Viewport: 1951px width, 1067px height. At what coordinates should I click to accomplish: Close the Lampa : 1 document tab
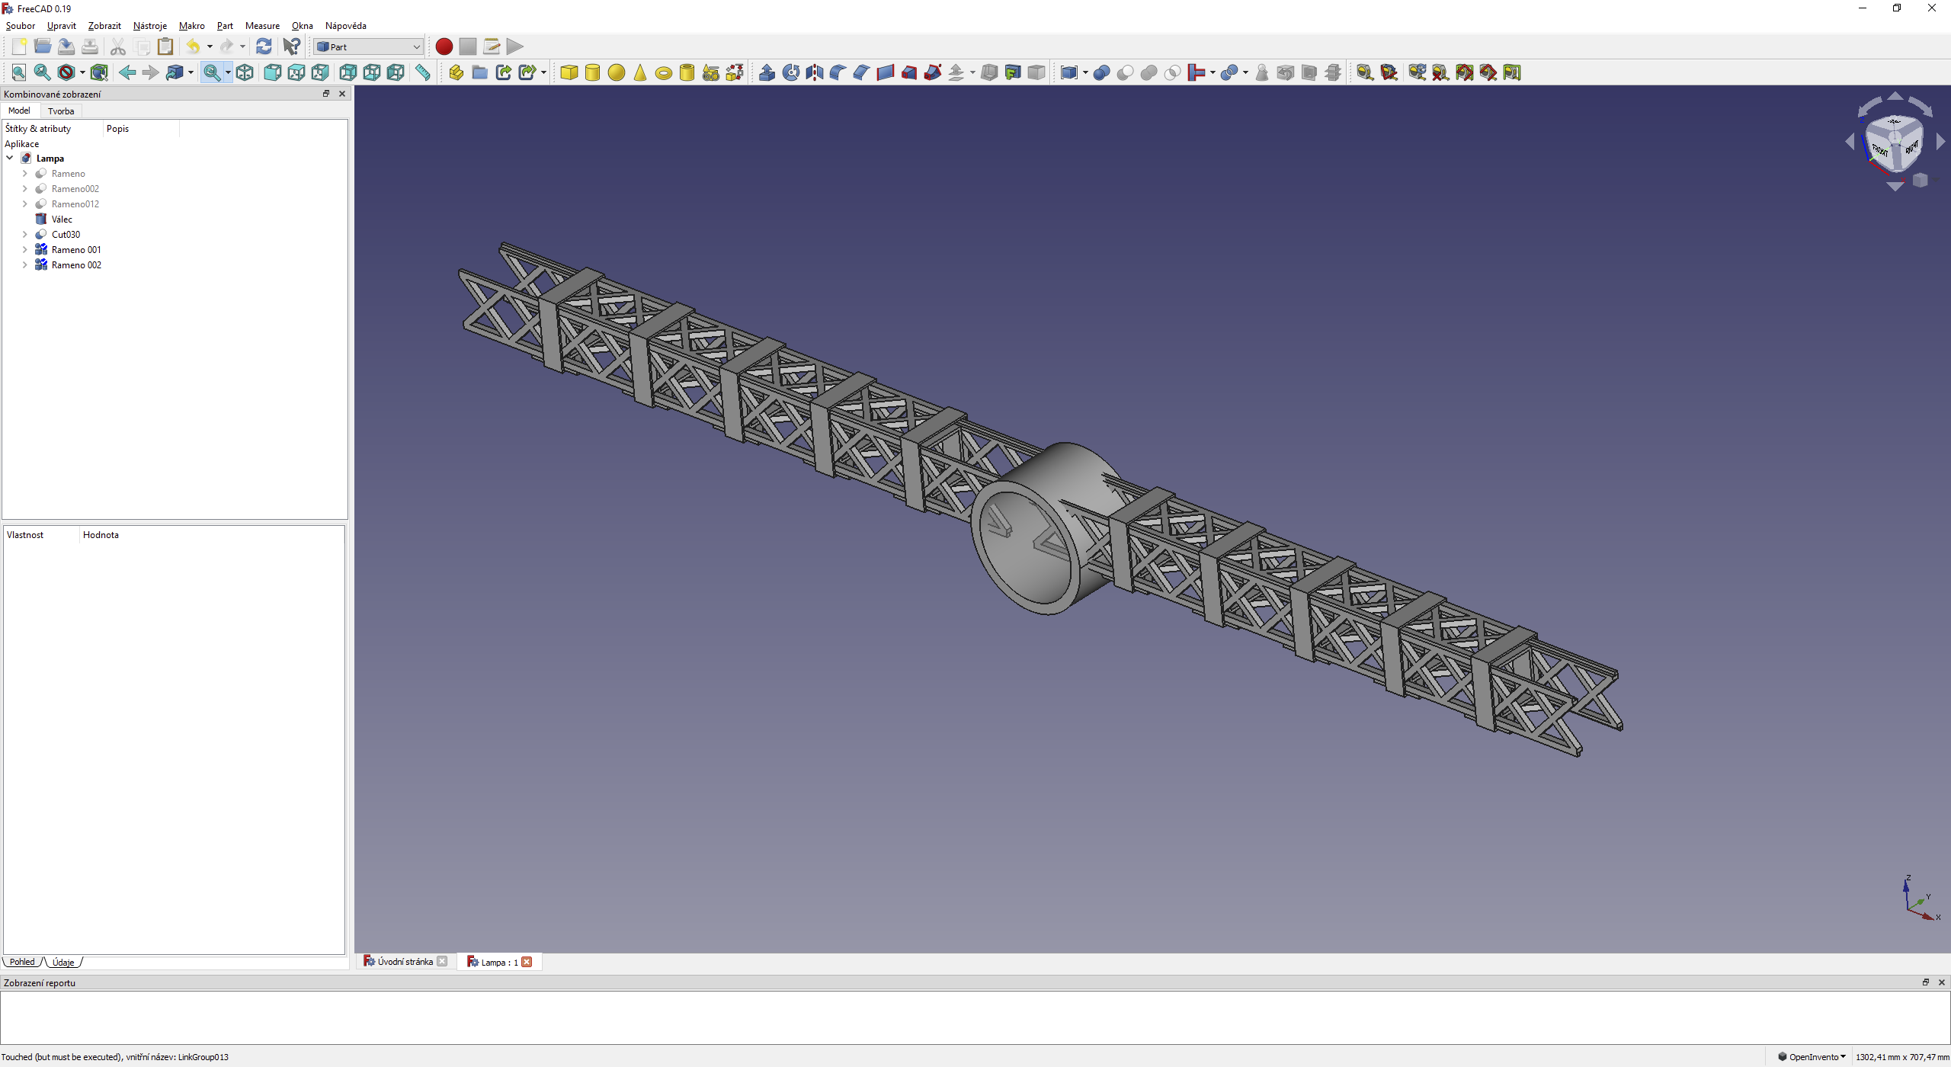click(x=527, y=962)
